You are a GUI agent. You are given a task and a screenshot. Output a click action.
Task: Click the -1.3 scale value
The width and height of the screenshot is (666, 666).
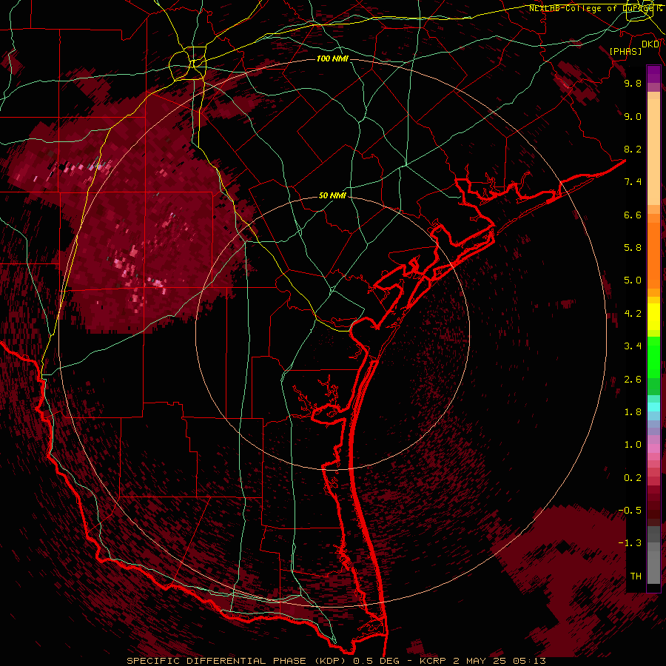(x=630, y=543)
